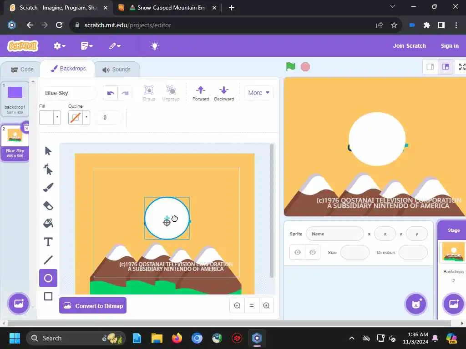Open a new browser tab
This screenshot has width=466, height=349.
click(232, 8)
